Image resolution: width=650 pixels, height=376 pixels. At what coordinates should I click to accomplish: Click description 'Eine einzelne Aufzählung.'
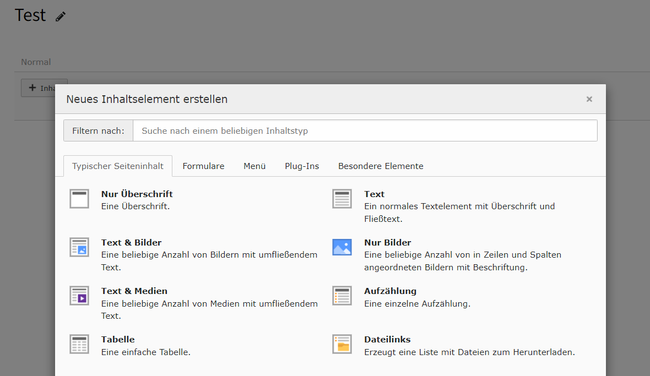(x=418, y=303)
